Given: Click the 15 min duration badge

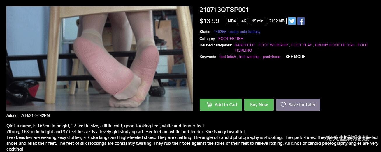Looking at the screenshot, I should [x=257, y=21].
